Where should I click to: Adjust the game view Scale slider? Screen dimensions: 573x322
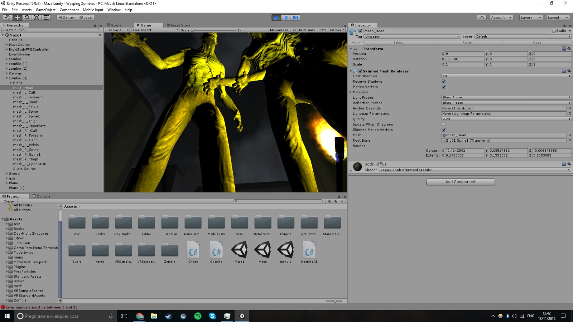click(193, 30)
